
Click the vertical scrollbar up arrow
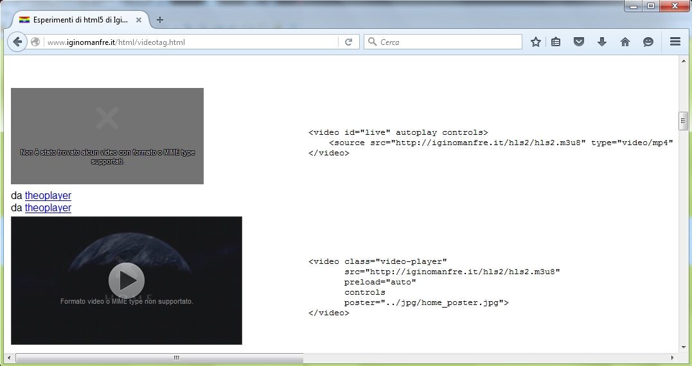(x=683, y=61)
